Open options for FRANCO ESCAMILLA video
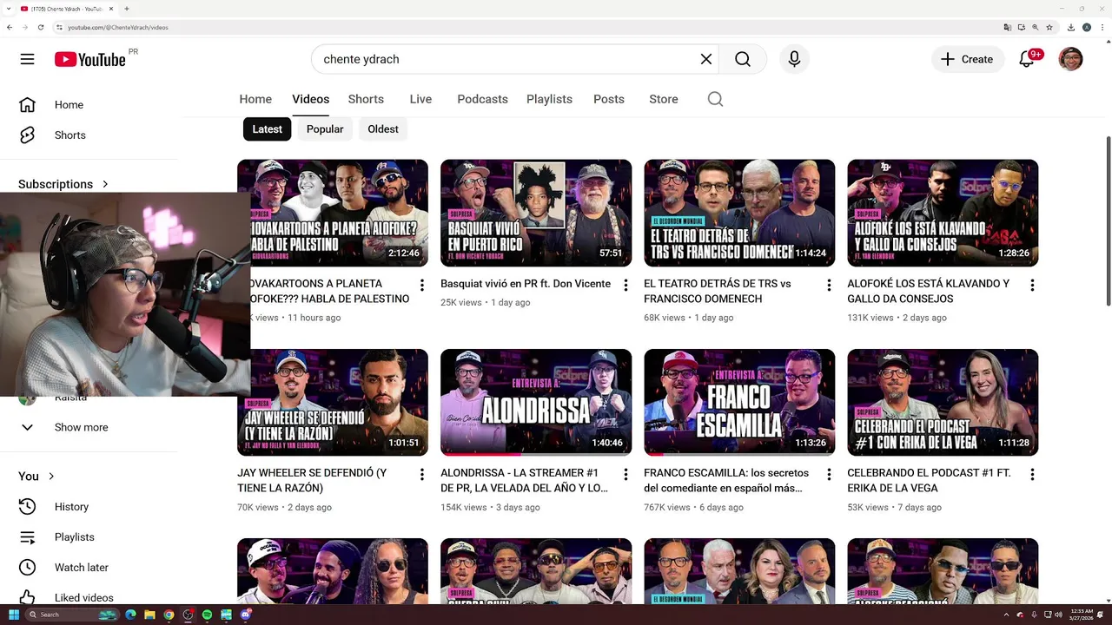This screenshot has height=625, width=1112. (x=829, y=475)
